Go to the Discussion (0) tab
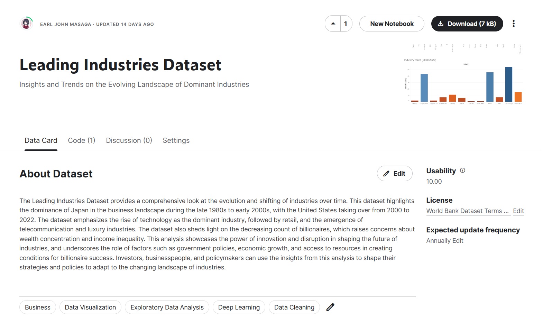The width and height of the screenshot is (543, 323). (x=129, y=140)
